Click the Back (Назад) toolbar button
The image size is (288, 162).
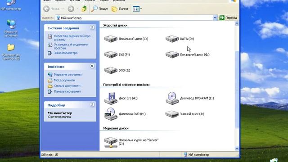pyautogui.click(x=51, y=9)
